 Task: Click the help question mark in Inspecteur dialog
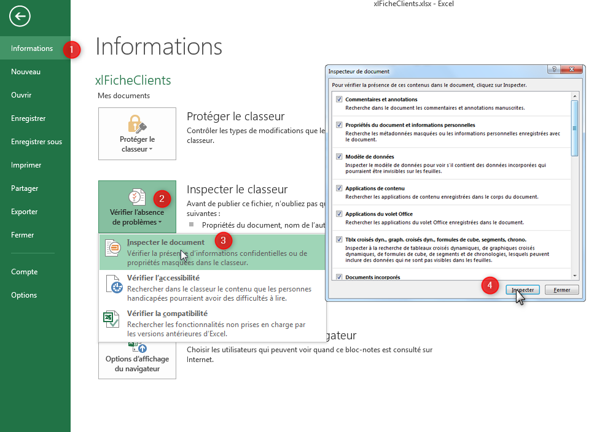click(x=554, y=69)
